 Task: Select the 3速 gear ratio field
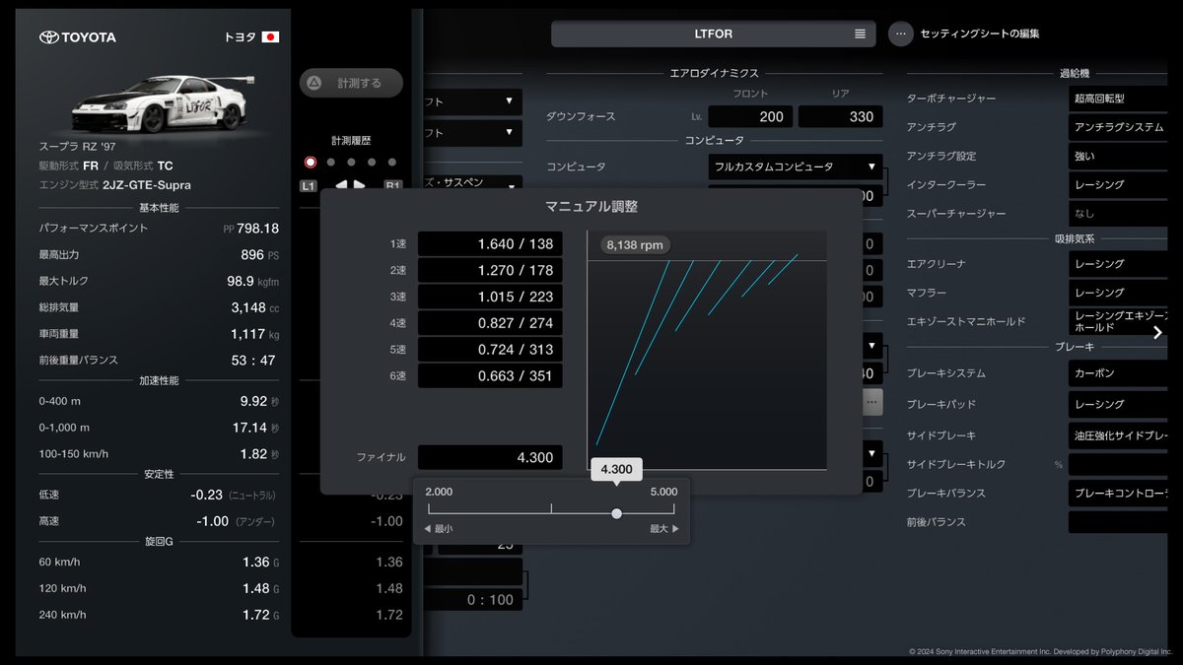[490, 297]
